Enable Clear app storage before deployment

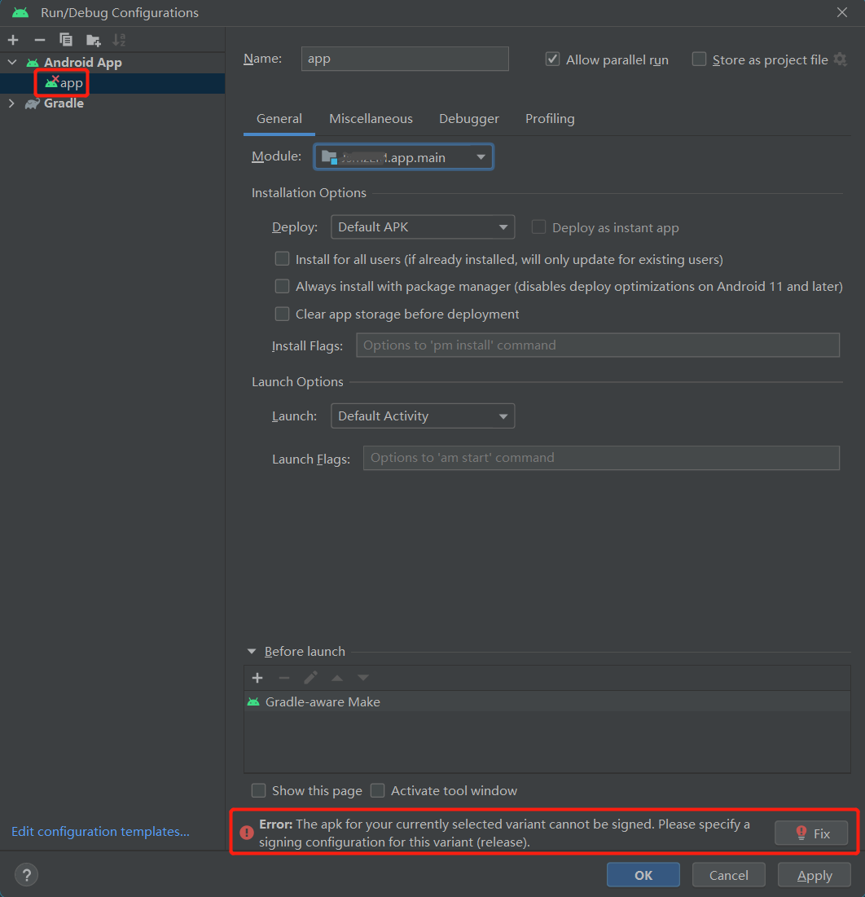(x=282, y=314)
